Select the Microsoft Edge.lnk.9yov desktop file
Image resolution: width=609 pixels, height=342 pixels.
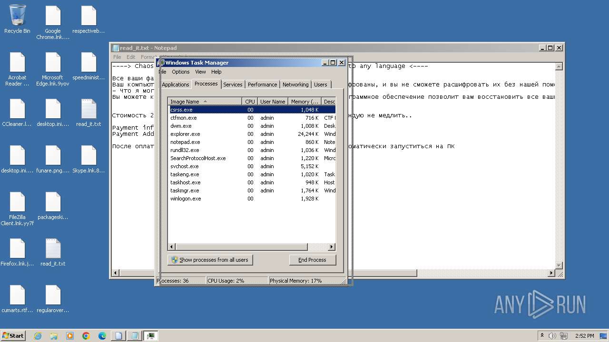(x=53, y=69)
